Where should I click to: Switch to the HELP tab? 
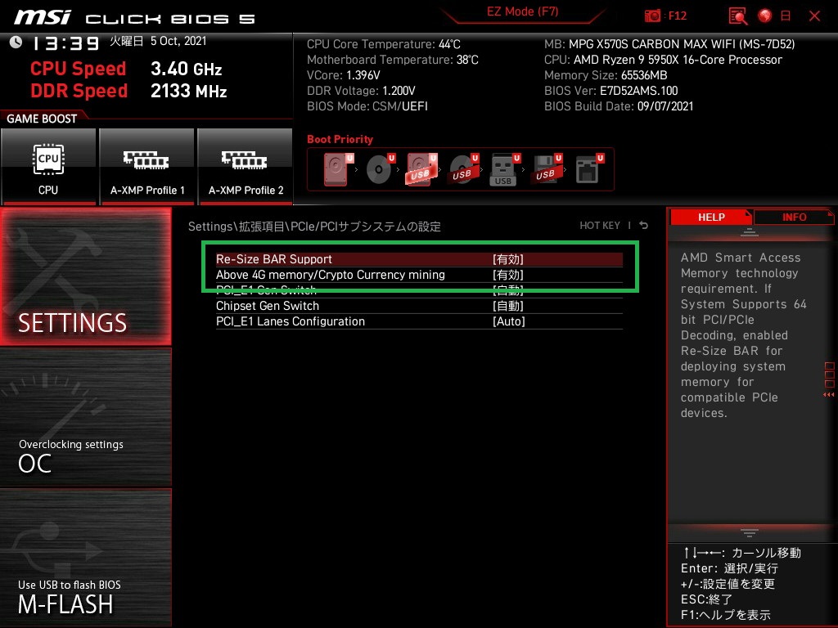(711, 218)
